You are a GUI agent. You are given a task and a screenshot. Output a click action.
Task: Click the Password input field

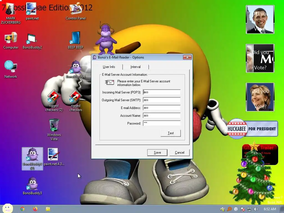pos(162,123)
